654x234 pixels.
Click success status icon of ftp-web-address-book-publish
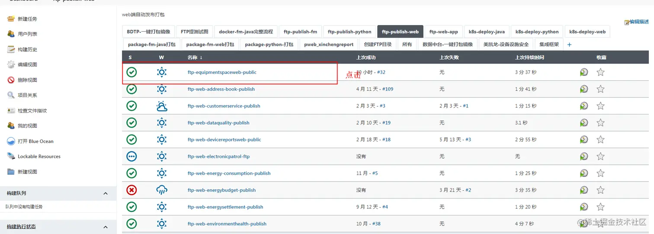coord(131,89)
